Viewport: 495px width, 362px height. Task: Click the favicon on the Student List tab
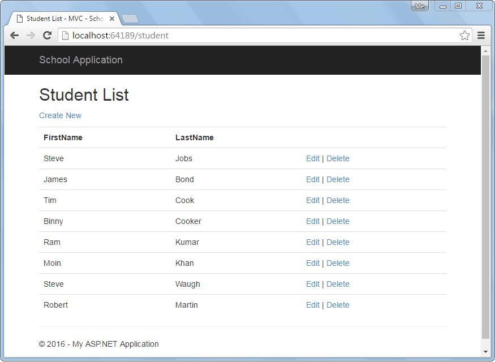[x=20, y=18]
